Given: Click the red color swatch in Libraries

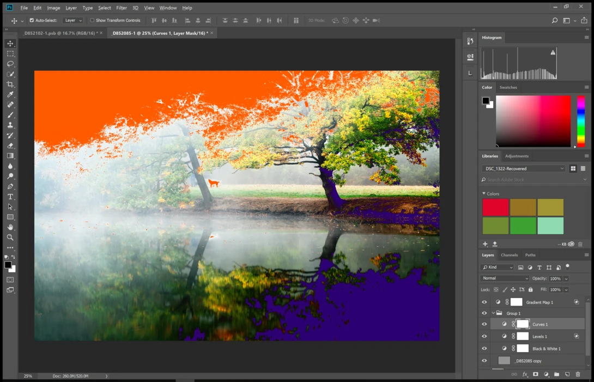Looking at the screenshot, I should (x=495, y=207).
